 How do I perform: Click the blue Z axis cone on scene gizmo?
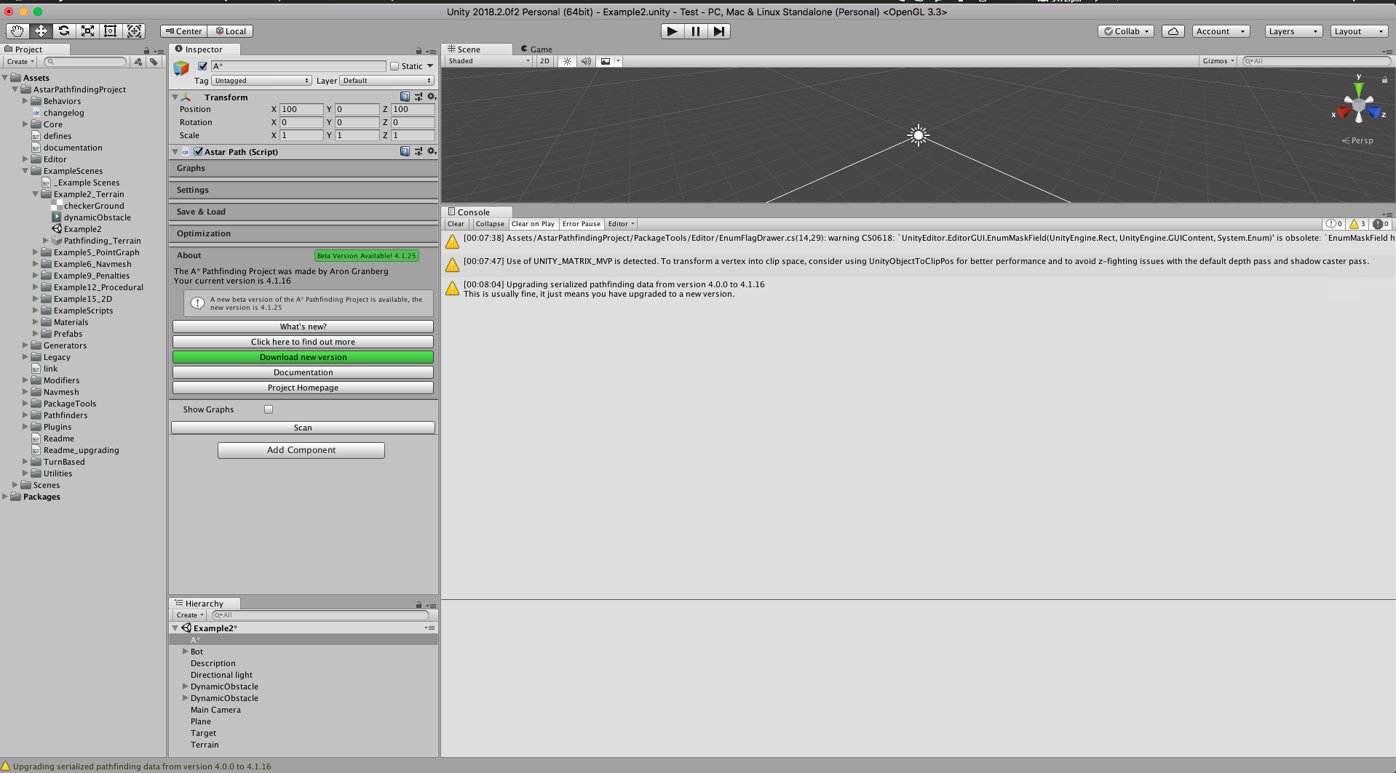click(1373, 113)
